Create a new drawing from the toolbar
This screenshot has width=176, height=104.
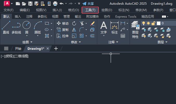click(x=18, y=4)
